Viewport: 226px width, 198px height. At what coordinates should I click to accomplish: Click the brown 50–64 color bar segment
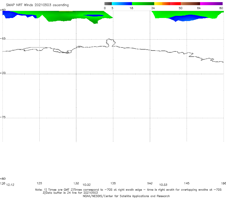click(x=190, y=4)
